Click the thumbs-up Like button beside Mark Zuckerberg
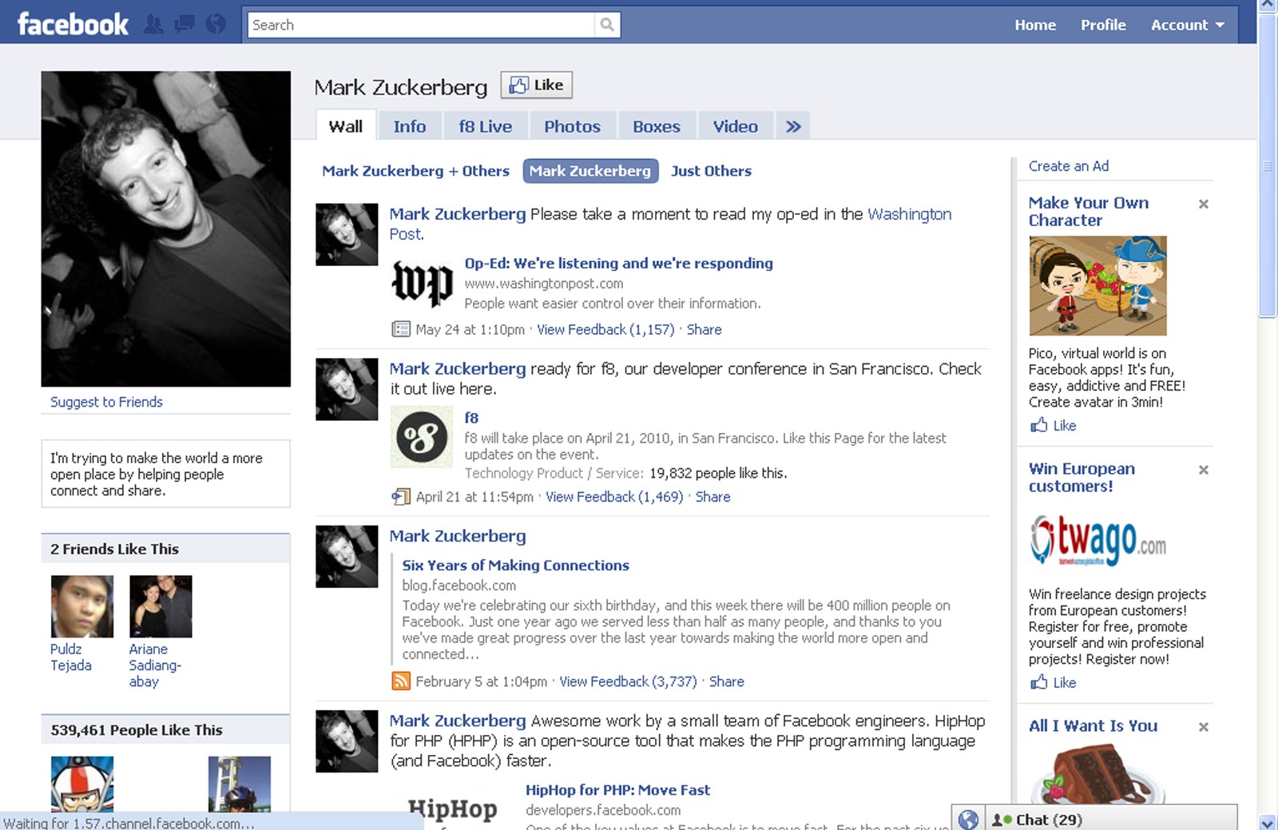This screenshot has height=830, width=1278. [537, 85]
